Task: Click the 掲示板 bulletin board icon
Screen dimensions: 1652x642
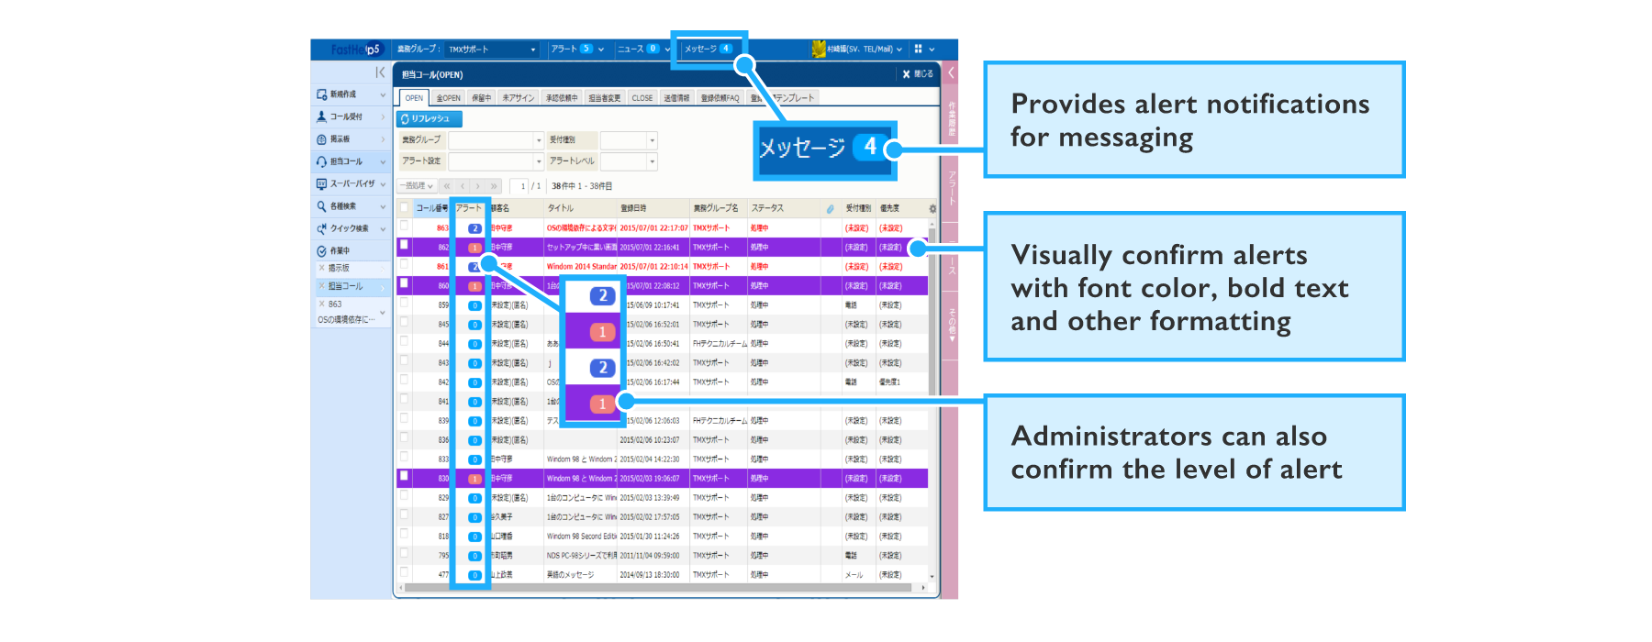Action: pyautogui.click(x=322, y=139)
